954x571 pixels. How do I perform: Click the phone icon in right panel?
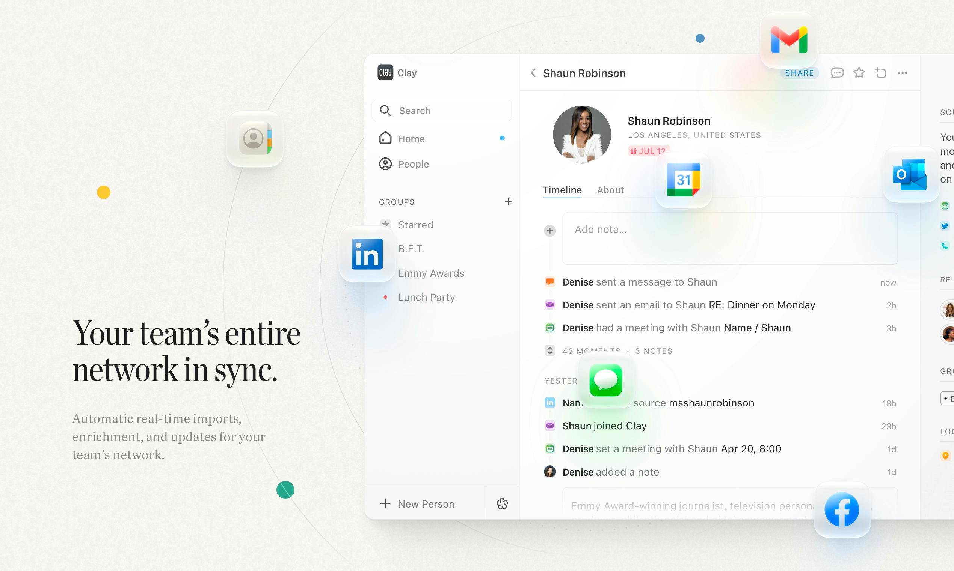click(945, 245)
